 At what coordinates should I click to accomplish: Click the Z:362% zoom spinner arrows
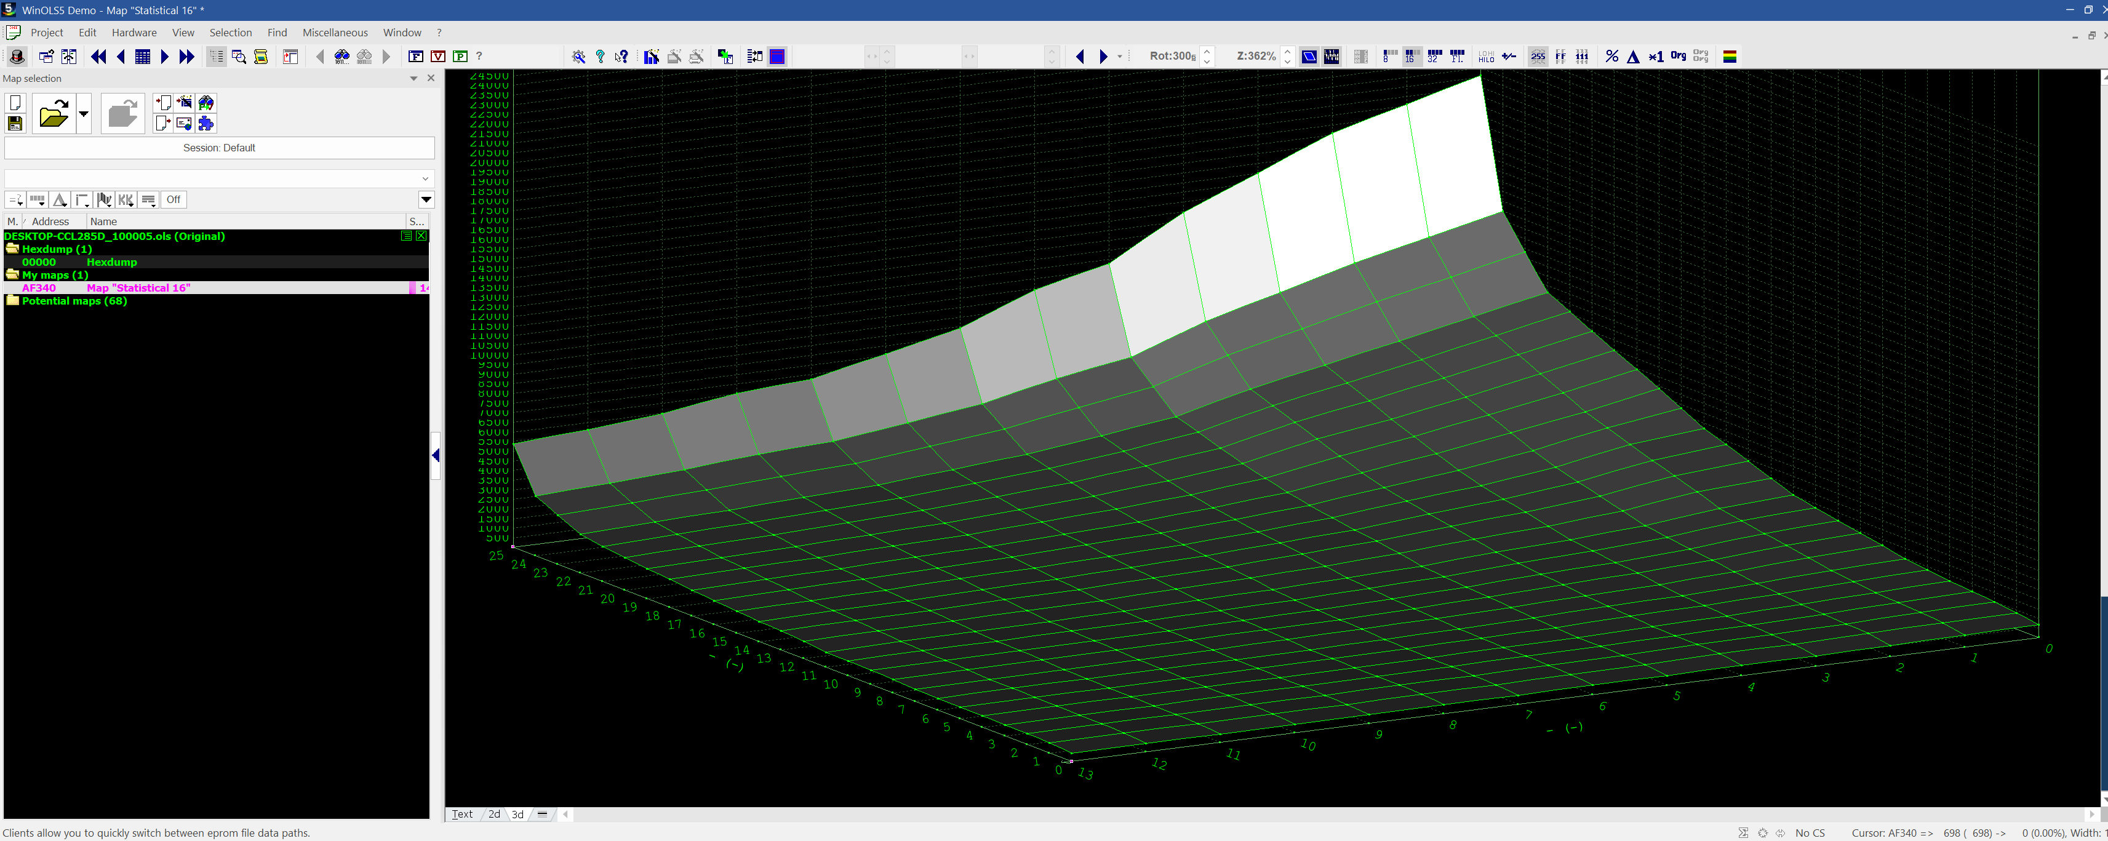(x=1287, y=57)
